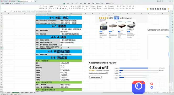The height and width of the screenshot is (95, 174).
Task: Click the insert function fx icon
Action: point(16,11)
